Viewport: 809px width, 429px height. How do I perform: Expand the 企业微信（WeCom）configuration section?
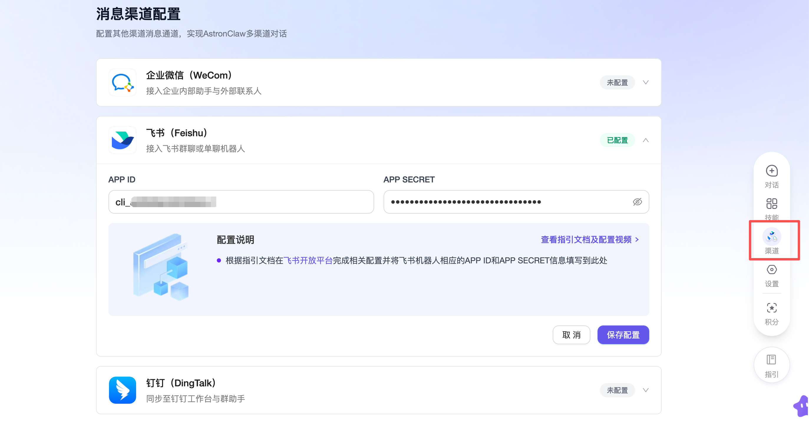[x=646, y=82]
